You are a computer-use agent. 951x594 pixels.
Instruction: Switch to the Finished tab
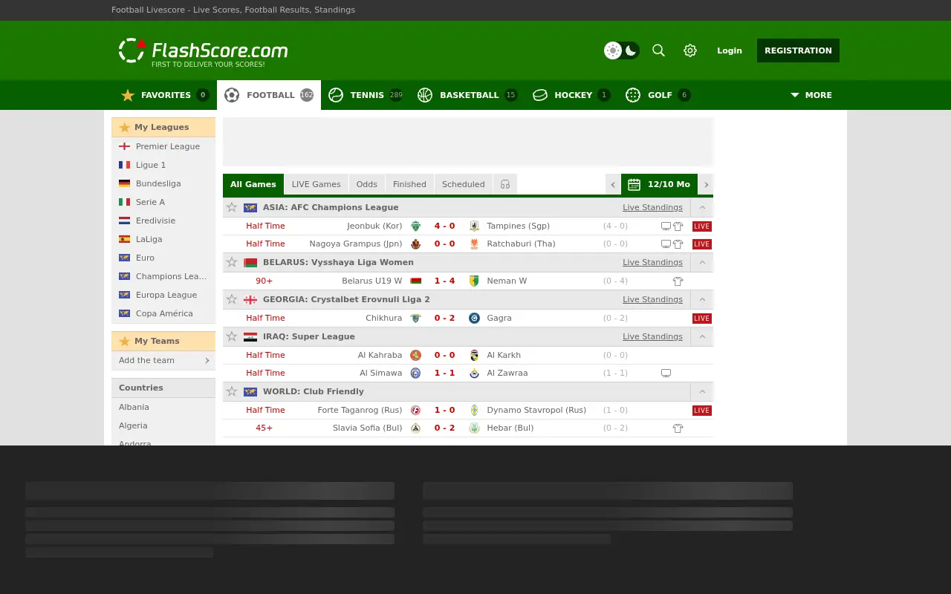coord(409,184)
